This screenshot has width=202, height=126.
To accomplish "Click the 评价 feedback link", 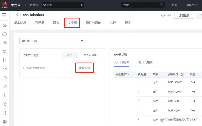I will tap(169, 15).
